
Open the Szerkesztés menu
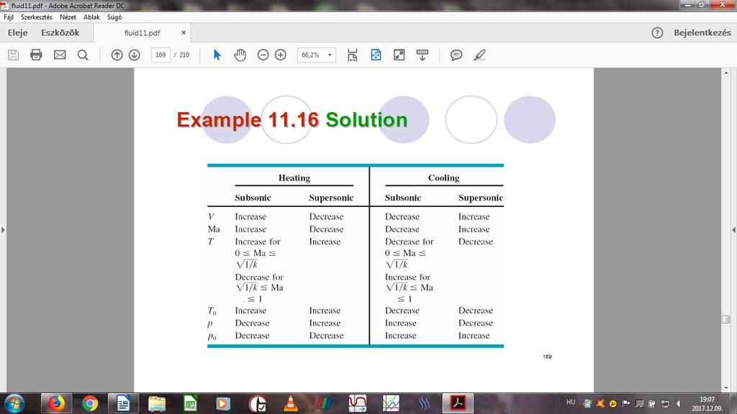(x=36, y=17)
